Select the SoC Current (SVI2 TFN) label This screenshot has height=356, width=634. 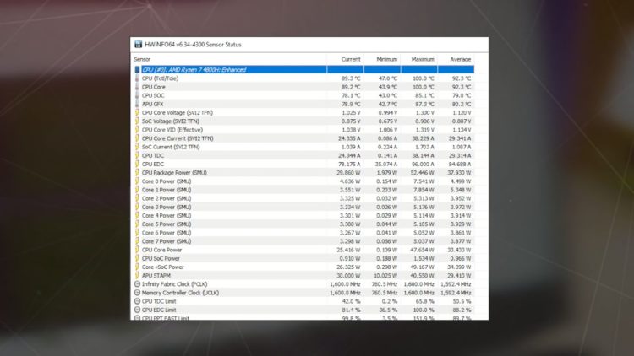171,147
